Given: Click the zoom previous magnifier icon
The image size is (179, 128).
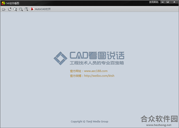Looking at the screenshot, I should [26, 9].
